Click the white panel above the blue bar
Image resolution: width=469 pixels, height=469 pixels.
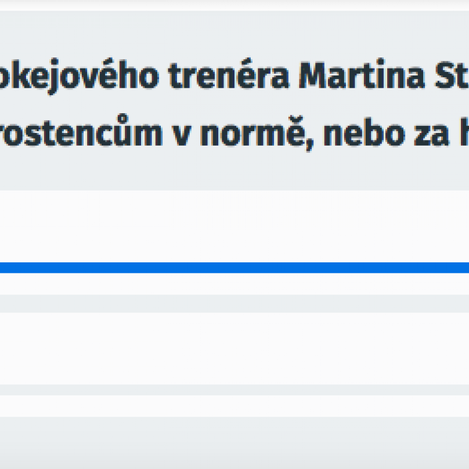point(234,226)
